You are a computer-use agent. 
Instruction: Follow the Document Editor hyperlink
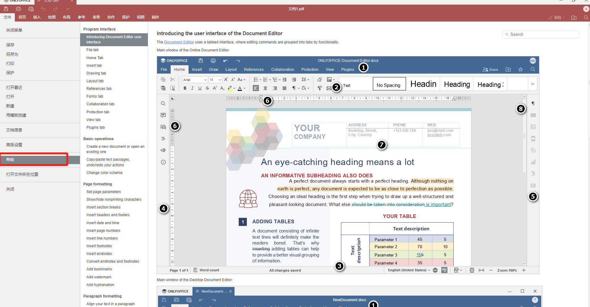tap(179, 42)
